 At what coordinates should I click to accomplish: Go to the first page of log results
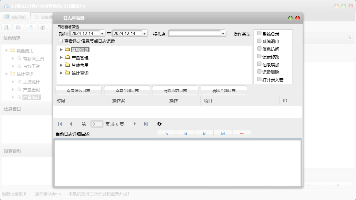point(60,124)
